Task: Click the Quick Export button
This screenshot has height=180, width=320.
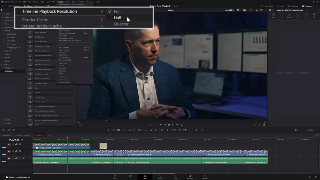Action: pyautogui.click(x=267, y=6)
